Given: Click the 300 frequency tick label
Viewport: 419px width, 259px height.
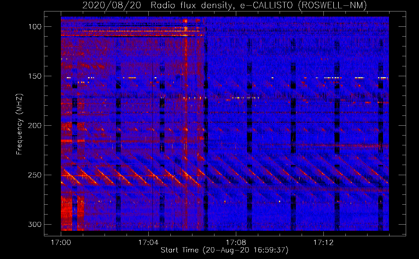Looking at the screenshot, I should click(35, 224).
